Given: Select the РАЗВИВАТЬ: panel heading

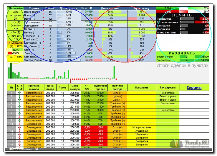Looking at the screenshot, I should click(183, 53).
